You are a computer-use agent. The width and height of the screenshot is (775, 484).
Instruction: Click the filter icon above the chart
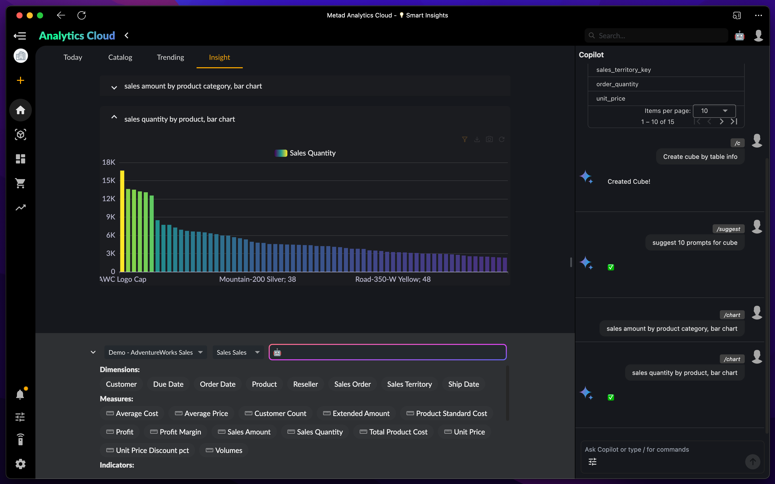click(x=464, y=139)
